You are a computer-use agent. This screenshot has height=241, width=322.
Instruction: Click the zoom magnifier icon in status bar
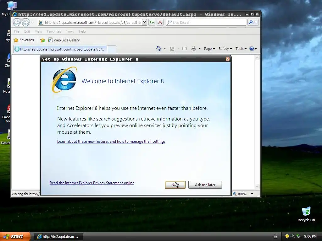[235, 193]
